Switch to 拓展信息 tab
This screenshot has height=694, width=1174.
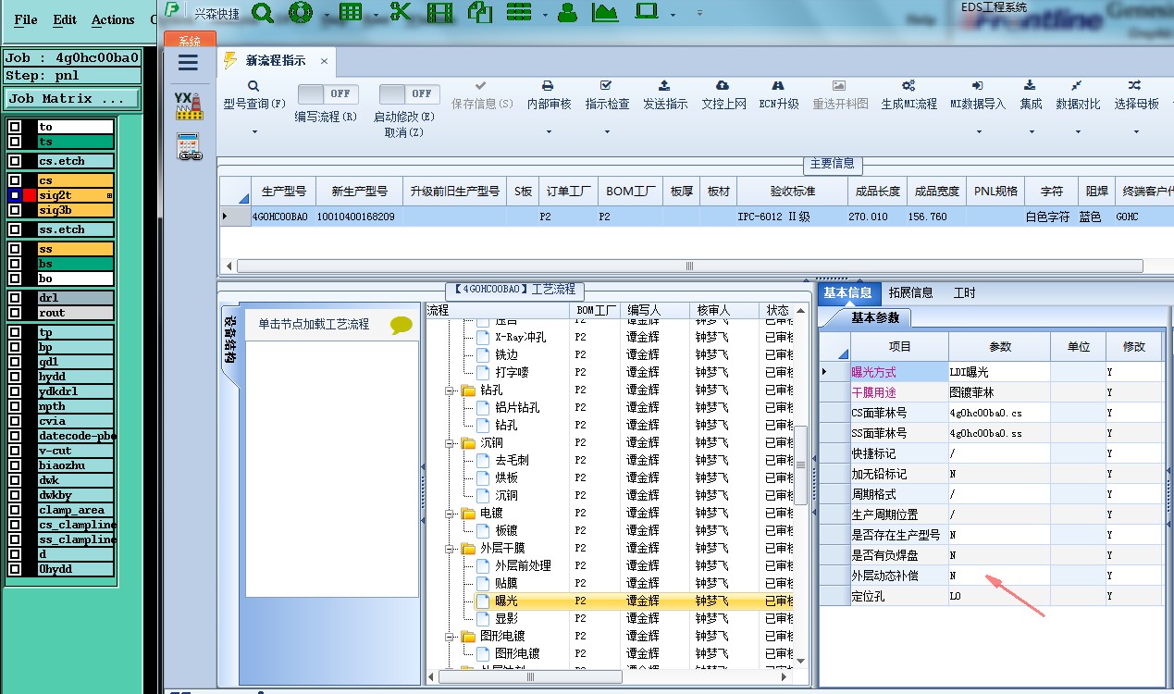coord(911,292)
